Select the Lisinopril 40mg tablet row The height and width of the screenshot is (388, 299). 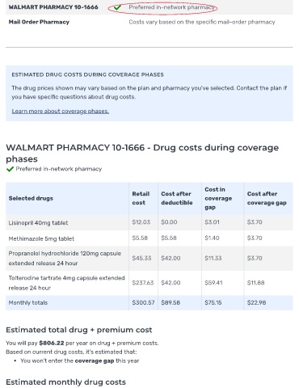[x=149, y=222]
